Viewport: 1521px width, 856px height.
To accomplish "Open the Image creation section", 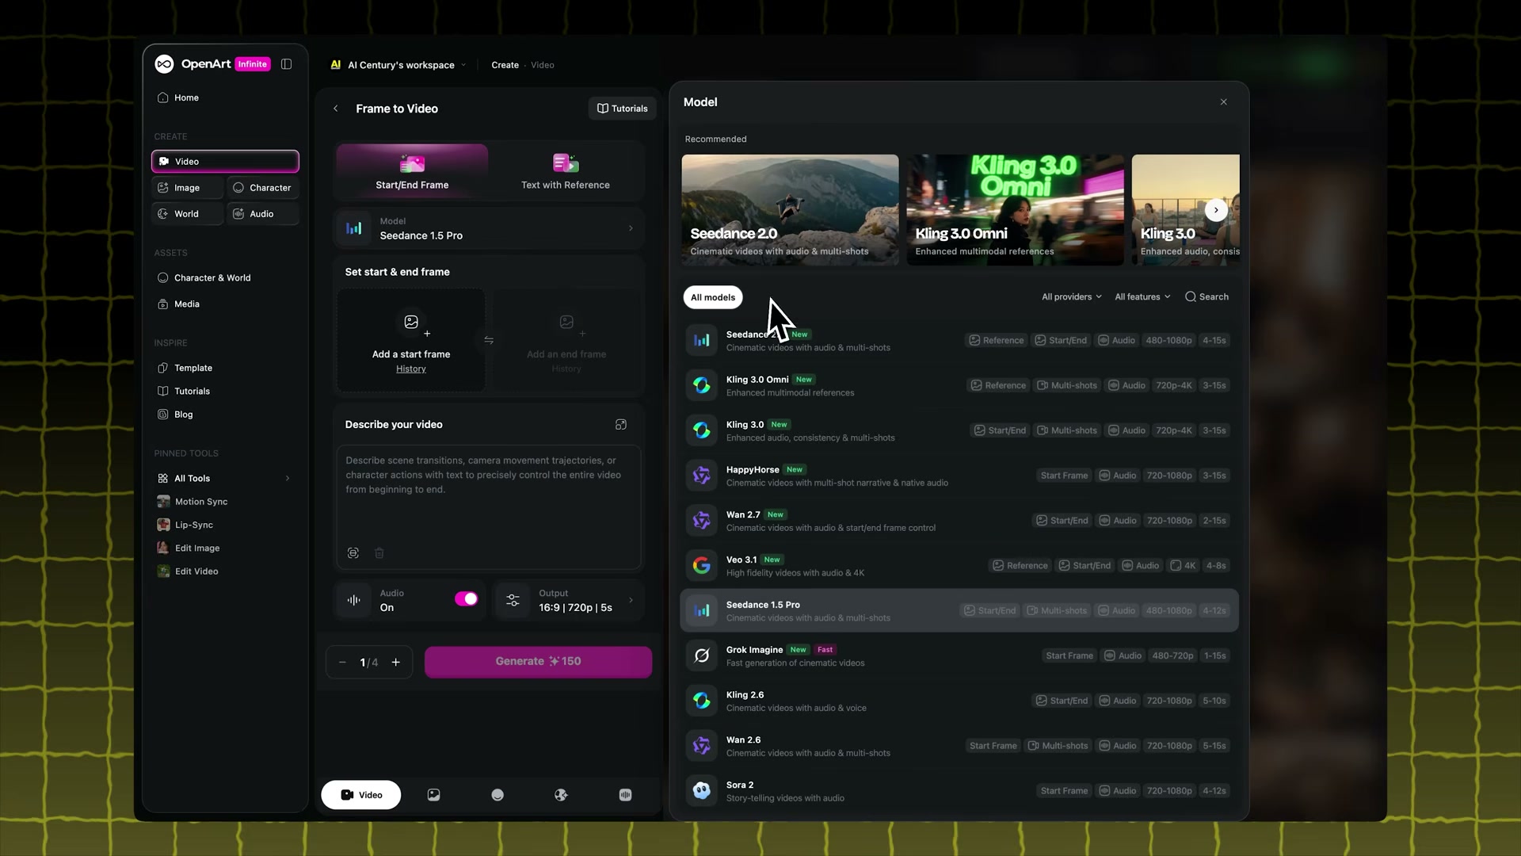I will [187, 188].
